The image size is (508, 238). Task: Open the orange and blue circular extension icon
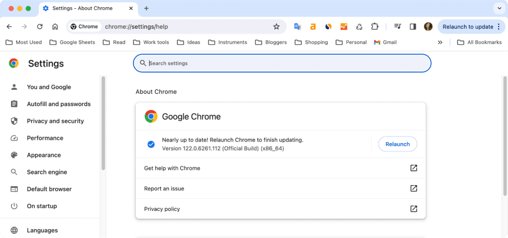(x=328, y=27)
